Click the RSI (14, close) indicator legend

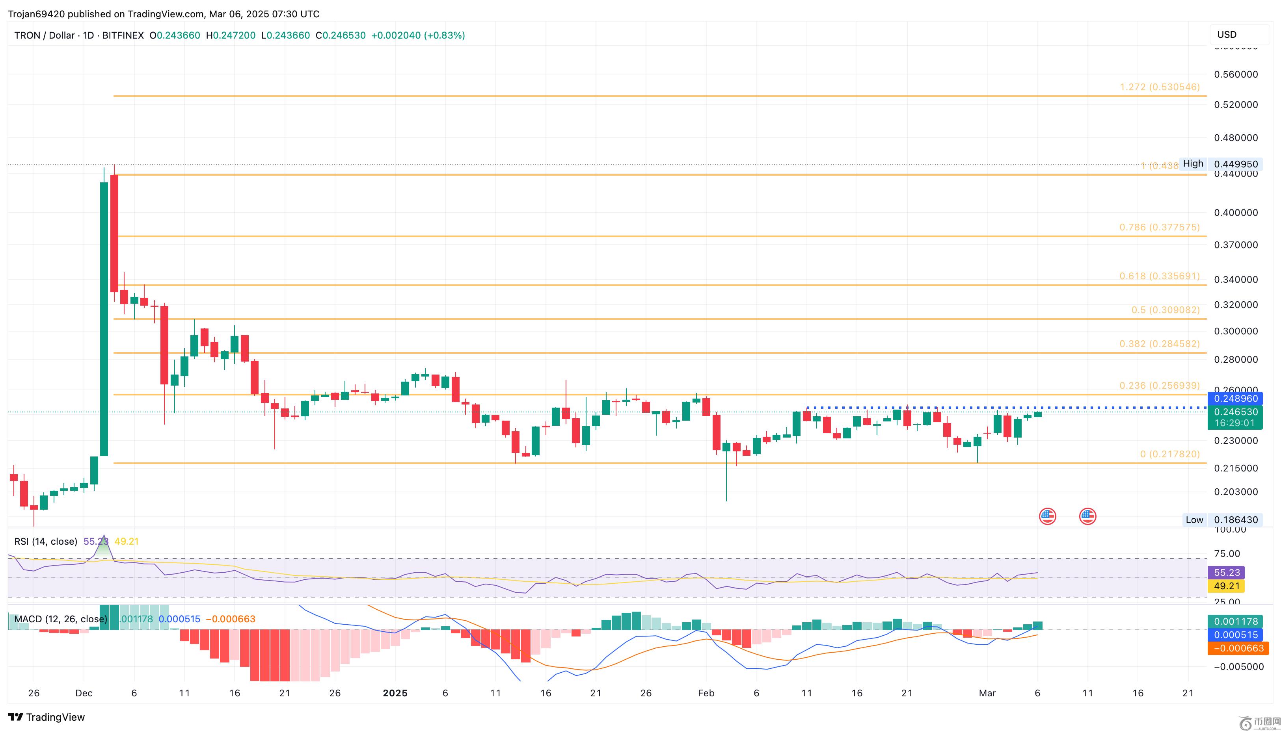(46, 541)
